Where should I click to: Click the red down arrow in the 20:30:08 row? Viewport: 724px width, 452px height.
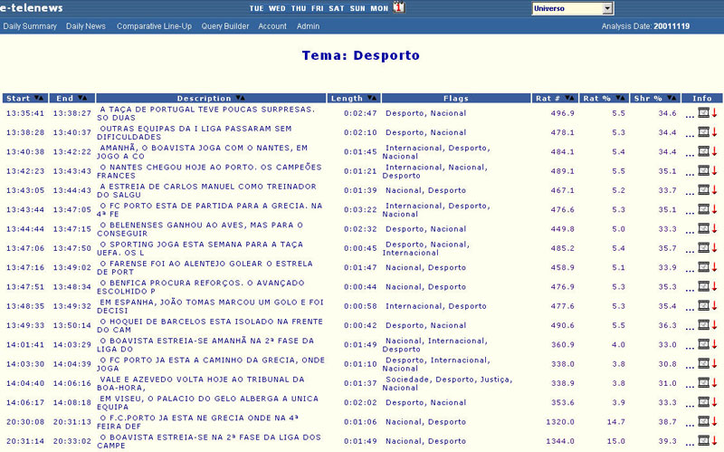coord(714,421)
